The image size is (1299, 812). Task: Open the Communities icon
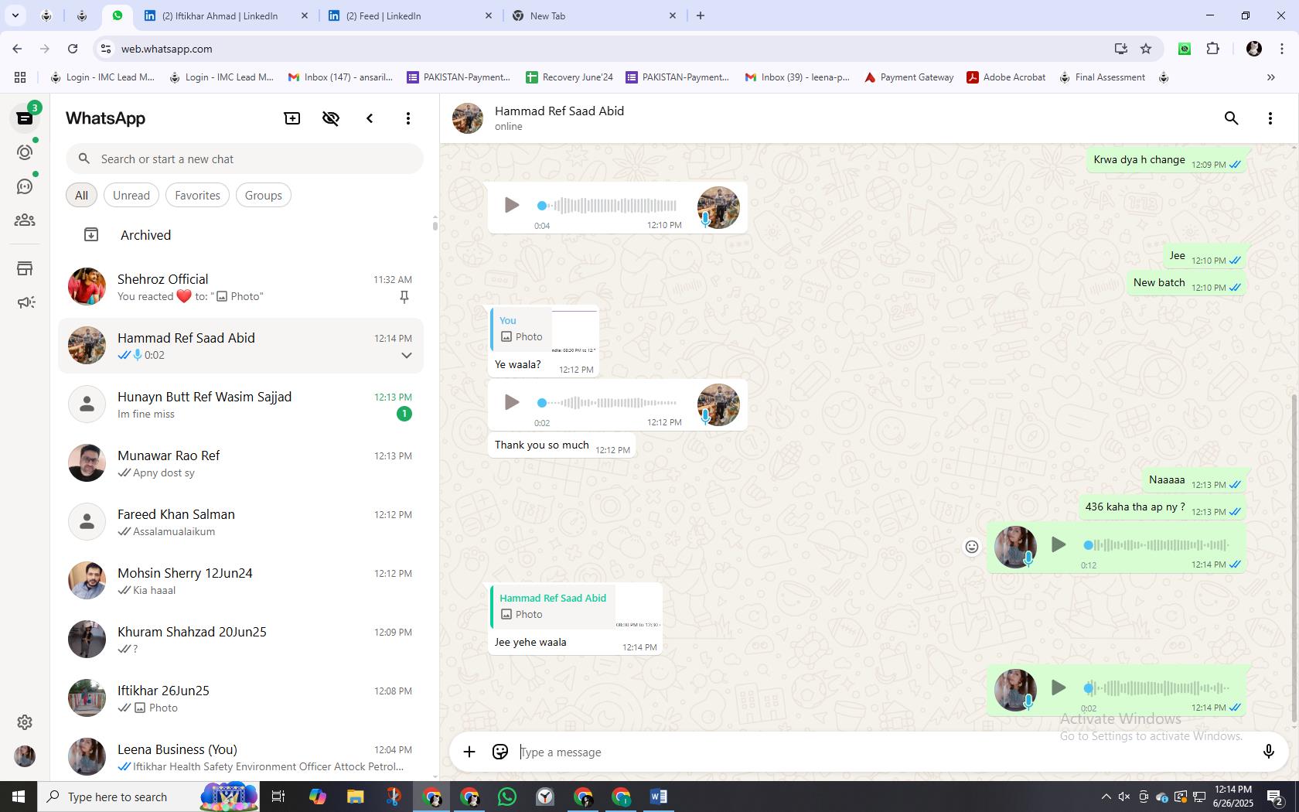point(25,220)
